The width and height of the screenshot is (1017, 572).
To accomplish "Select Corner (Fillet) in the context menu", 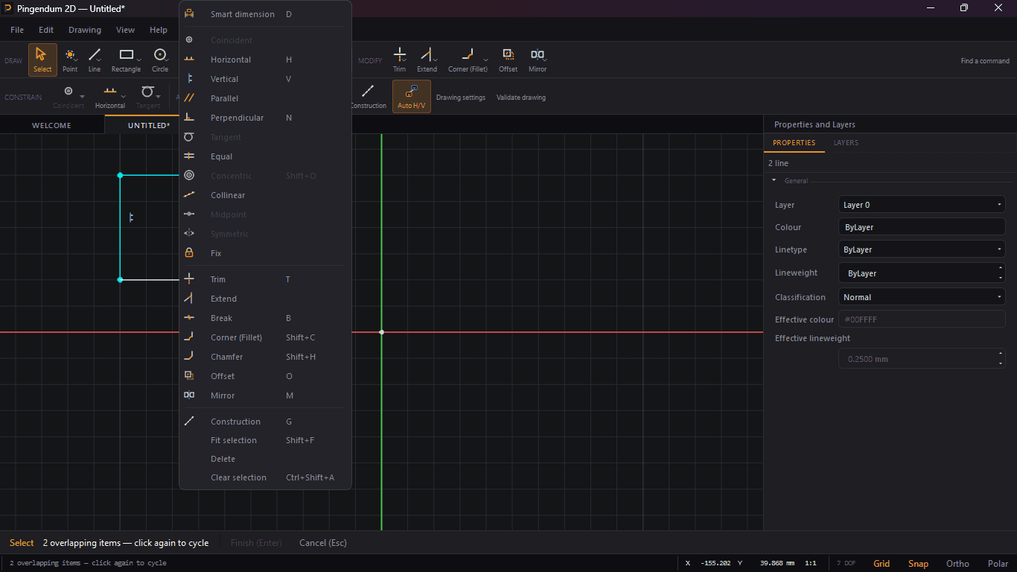I will (265, 337).
